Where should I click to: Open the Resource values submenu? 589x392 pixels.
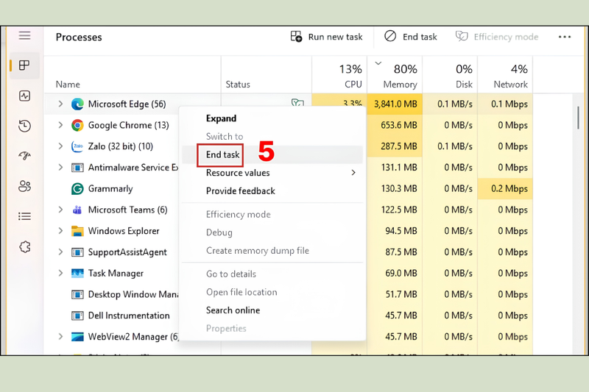(272, 173)
